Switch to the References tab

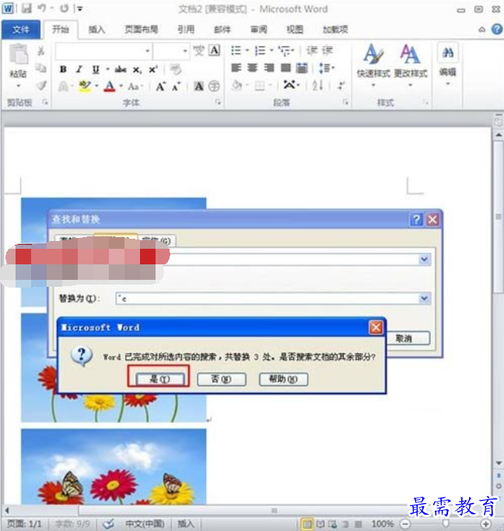[186, 30]
